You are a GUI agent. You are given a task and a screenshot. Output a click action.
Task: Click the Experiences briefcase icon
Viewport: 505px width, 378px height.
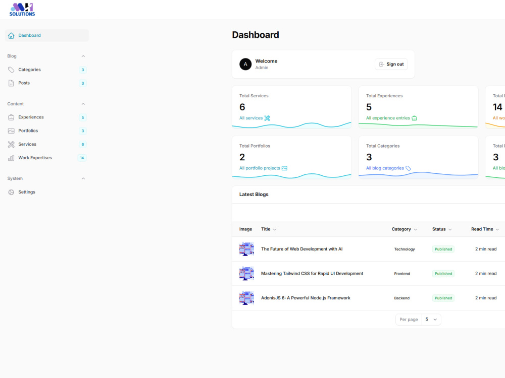[x=11, y=117]
